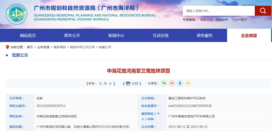
Task: Set font size to 小
Action: click(x=110, y=84)
